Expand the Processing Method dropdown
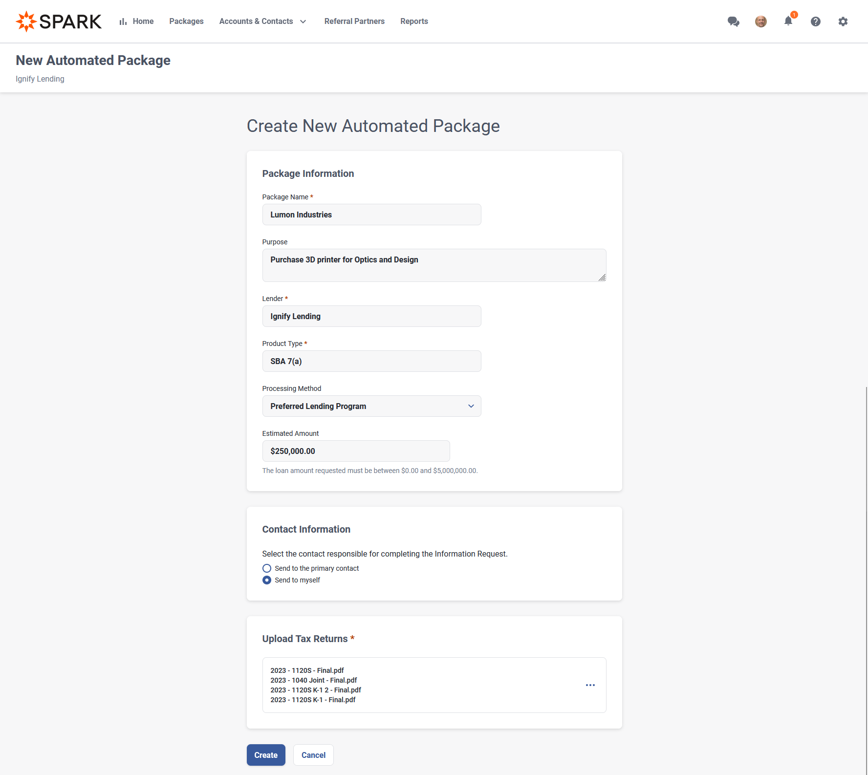This screenshot has height=775, width=868. [371, 406]
